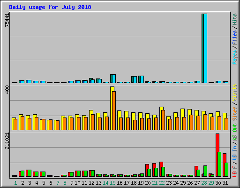Screen dimensions: 240x188
Task: Click the green kB Out bar for day 28
Action: point(205,171)
